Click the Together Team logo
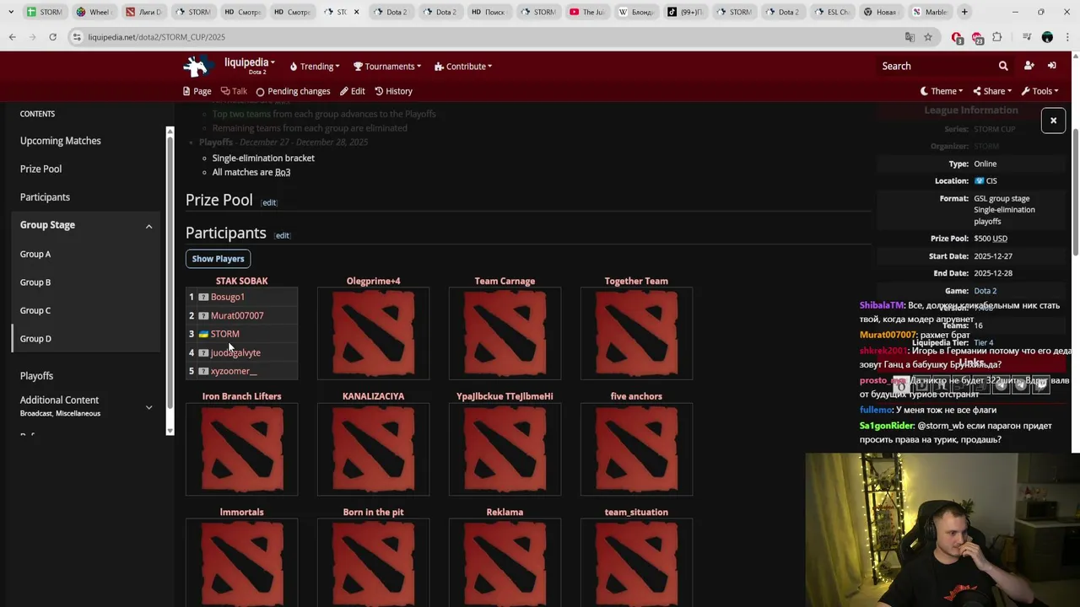 (x=636, y=333)
